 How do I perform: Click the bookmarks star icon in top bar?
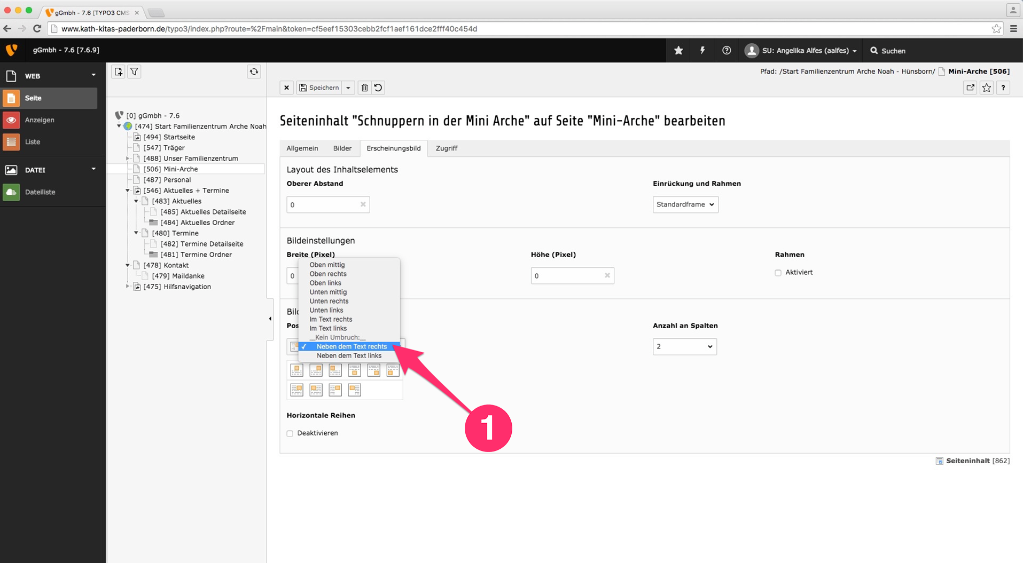pyautogui.click(x=678, y=51)
